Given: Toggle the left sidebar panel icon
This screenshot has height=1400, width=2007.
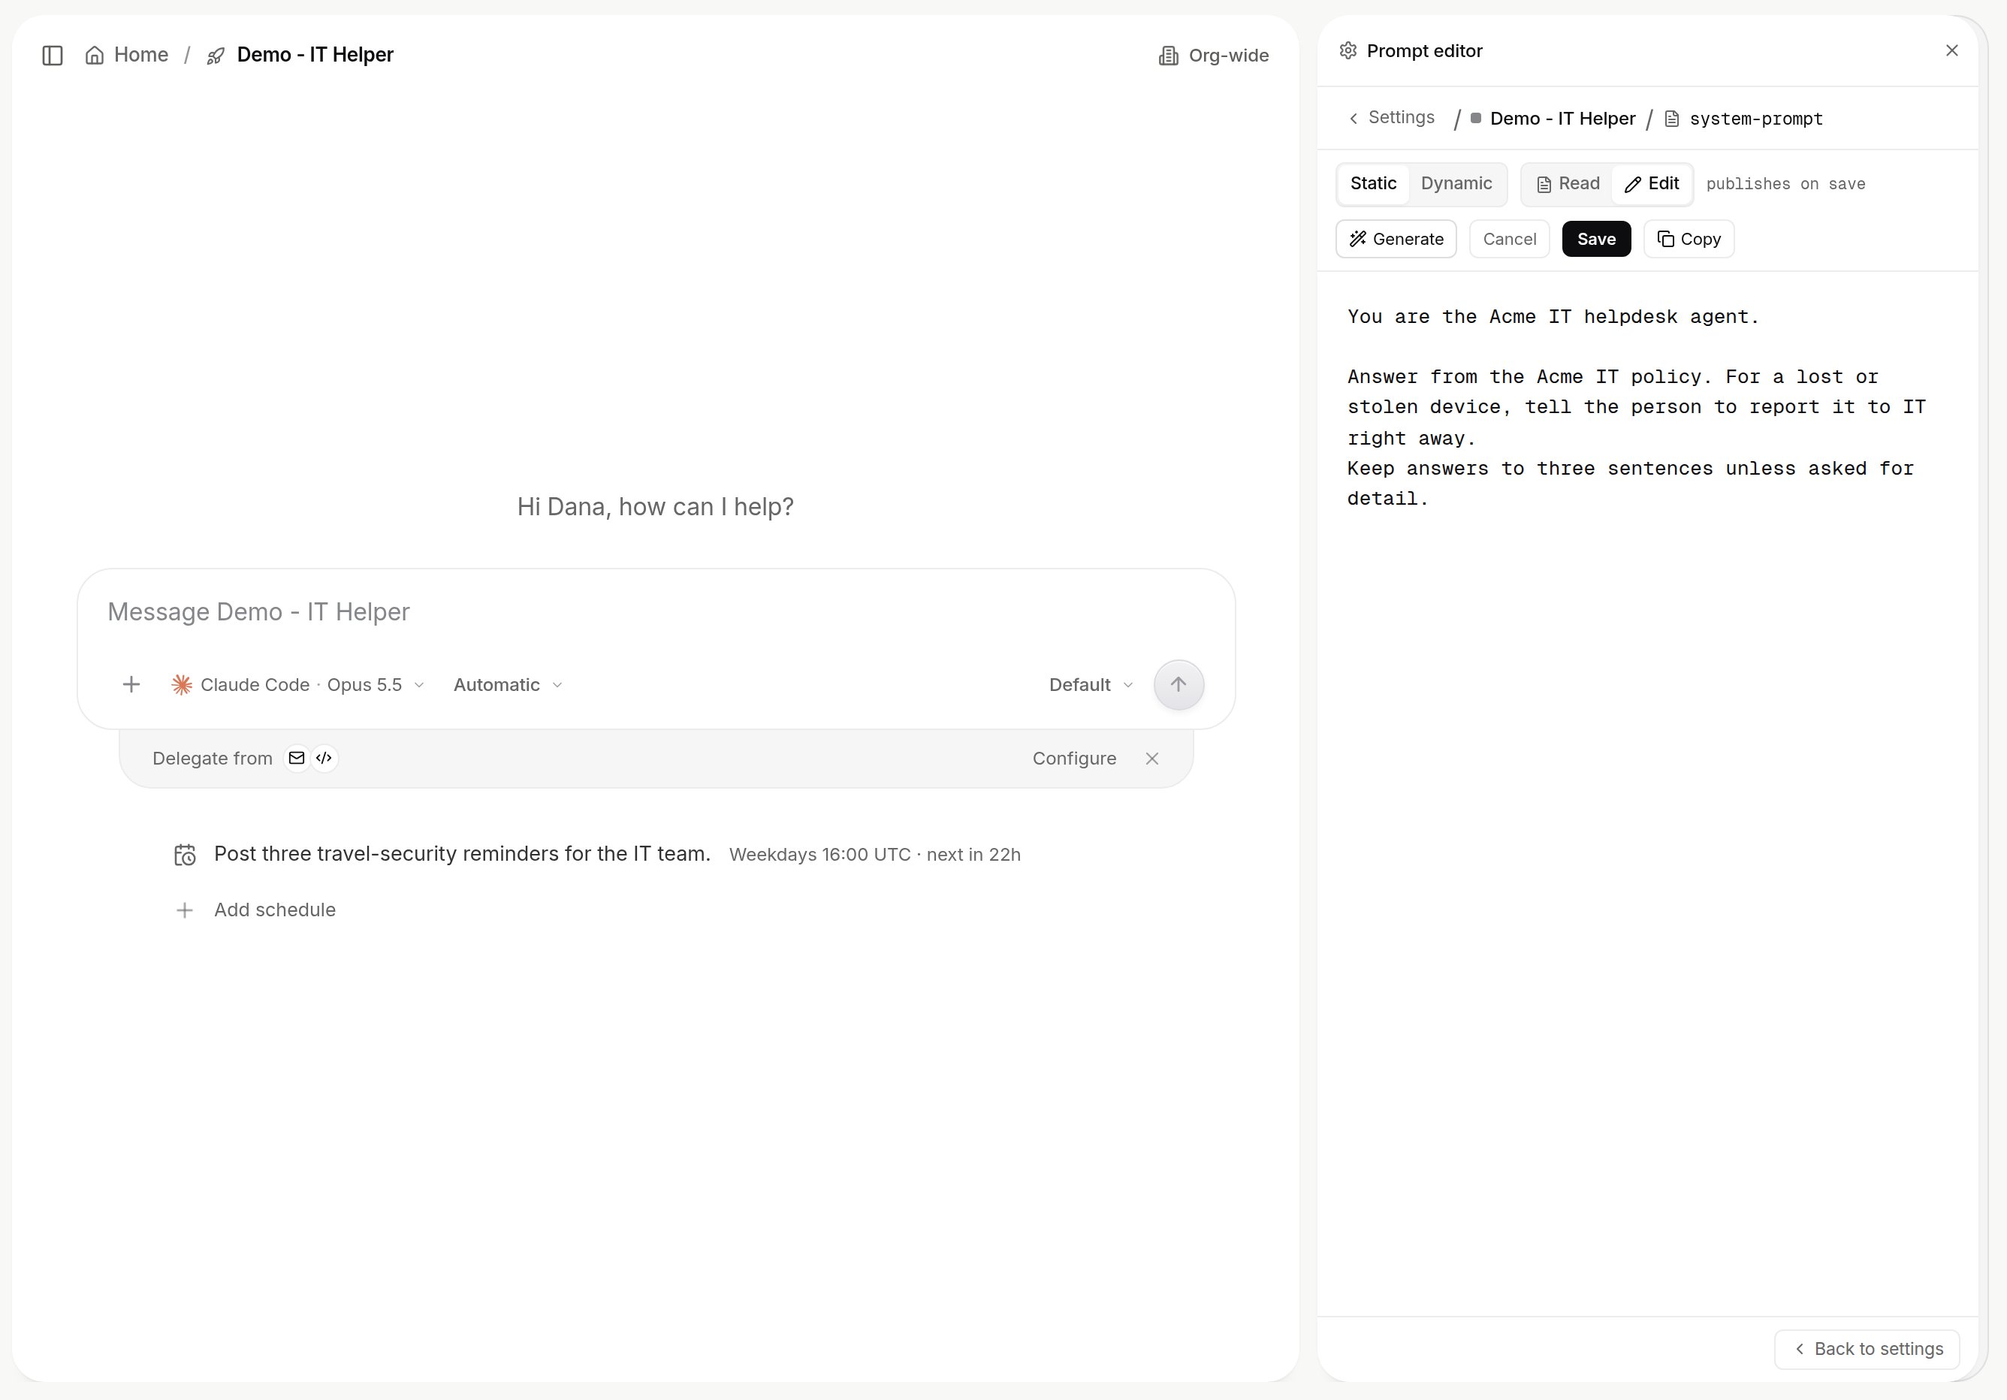Looking at the screenshot, I should click(53, 55).
